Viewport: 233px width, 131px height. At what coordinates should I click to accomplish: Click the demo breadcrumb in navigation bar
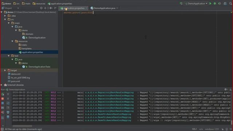pyautogui.click(x=7, y=4)
